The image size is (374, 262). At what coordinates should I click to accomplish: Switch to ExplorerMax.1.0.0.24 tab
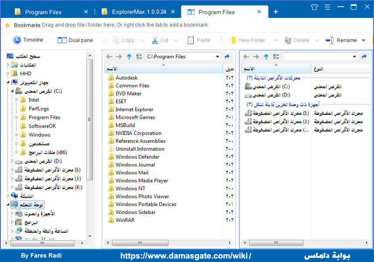pyautogui.click(x=139, y=12)
